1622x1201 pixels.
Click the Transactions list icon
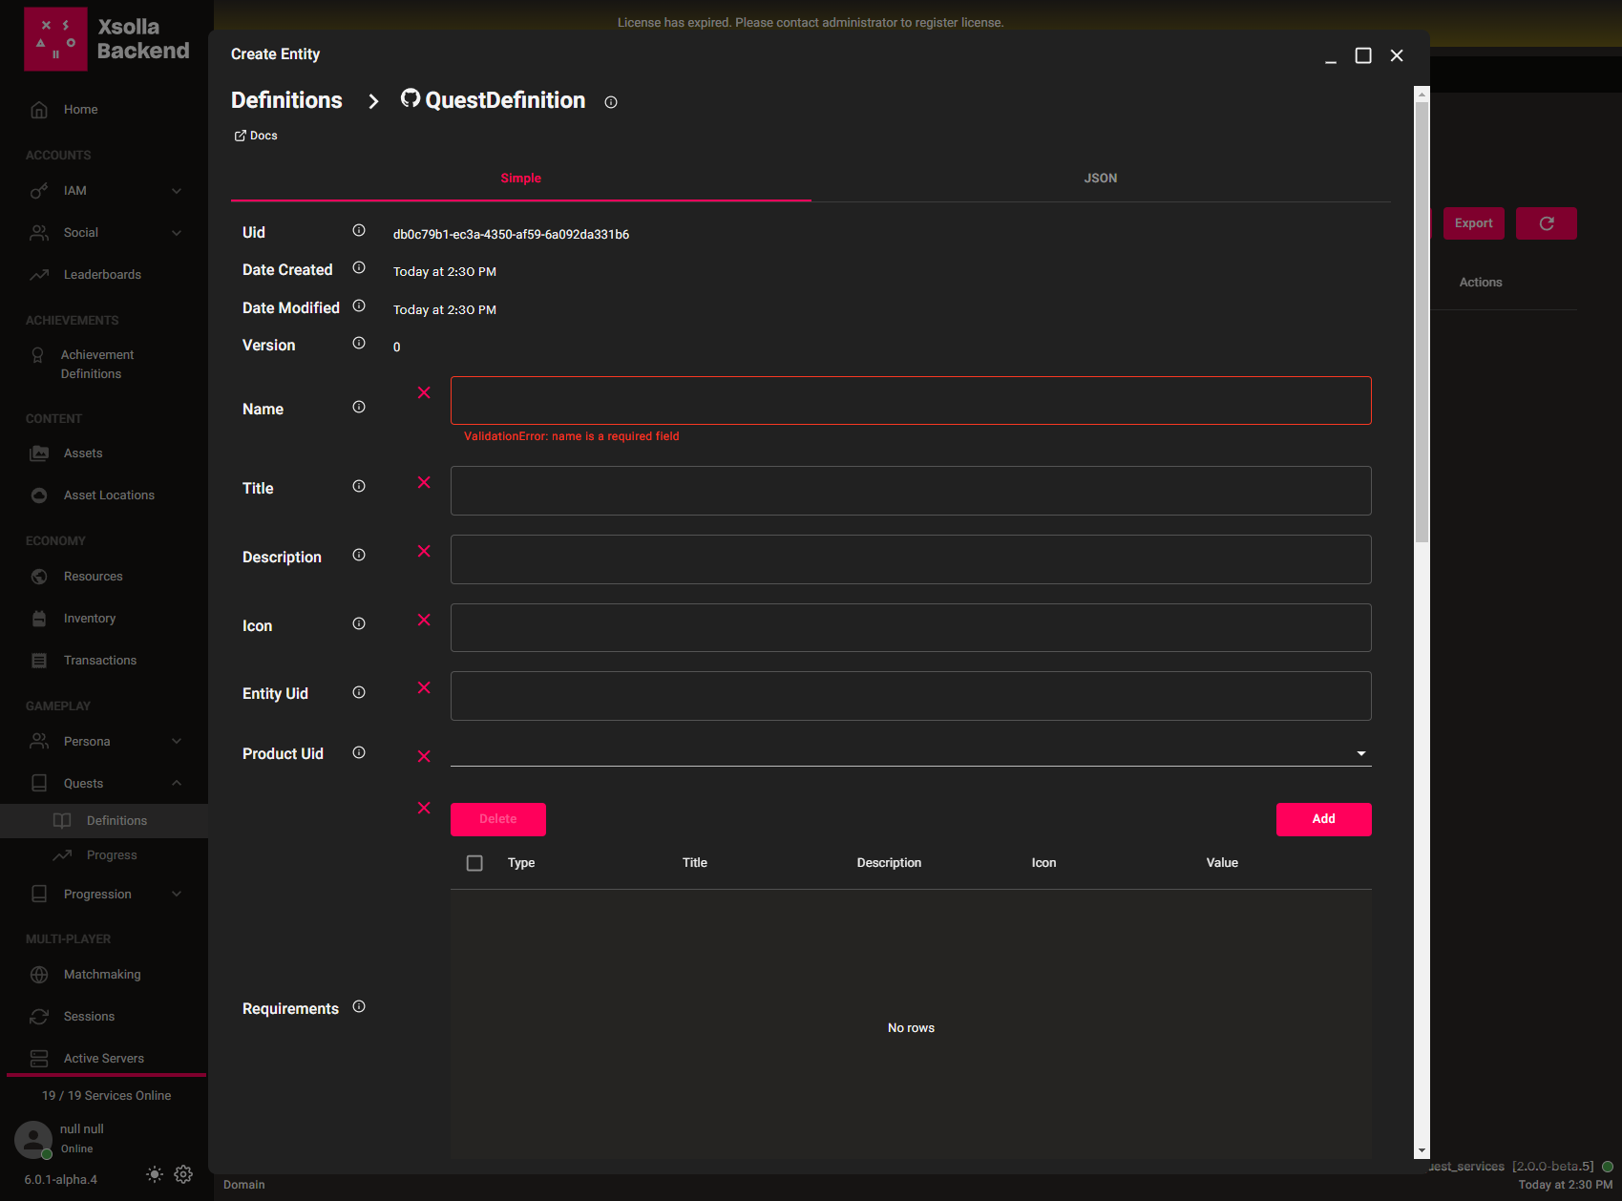tap(39, 661)
